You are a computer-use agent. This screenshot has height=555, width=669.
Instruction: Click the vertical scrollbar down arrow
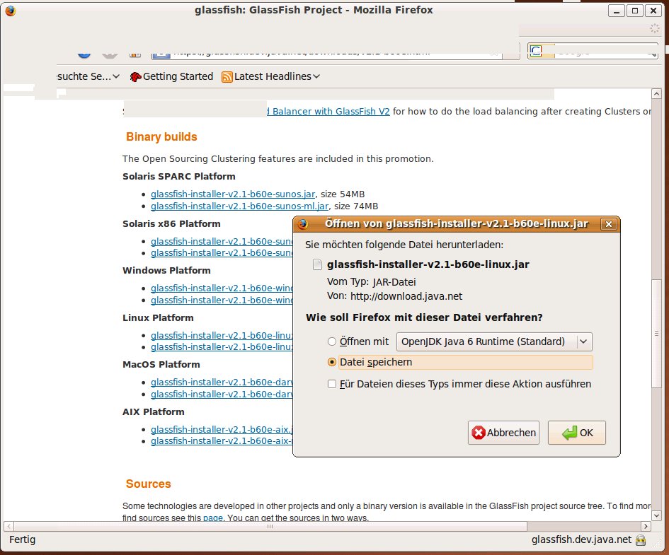pyautogui.click(x=656, y=515)
